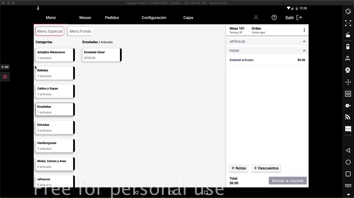Click the Android home circle in Genymotion sidebar
Image resolution: width=354 pixels, height=198 pixels.
348,162
